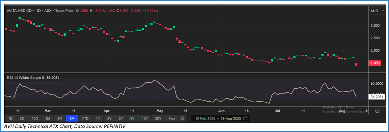This screenshot has width=389, height=132.
Task: Set range to 1Y
Action: (x=98, y=118)
